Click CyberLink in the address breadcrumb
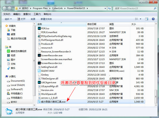159x118 pixels. coord(57,8)
